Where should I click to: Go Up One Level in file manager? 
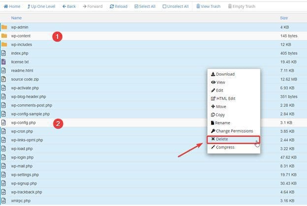click(42, 6)
